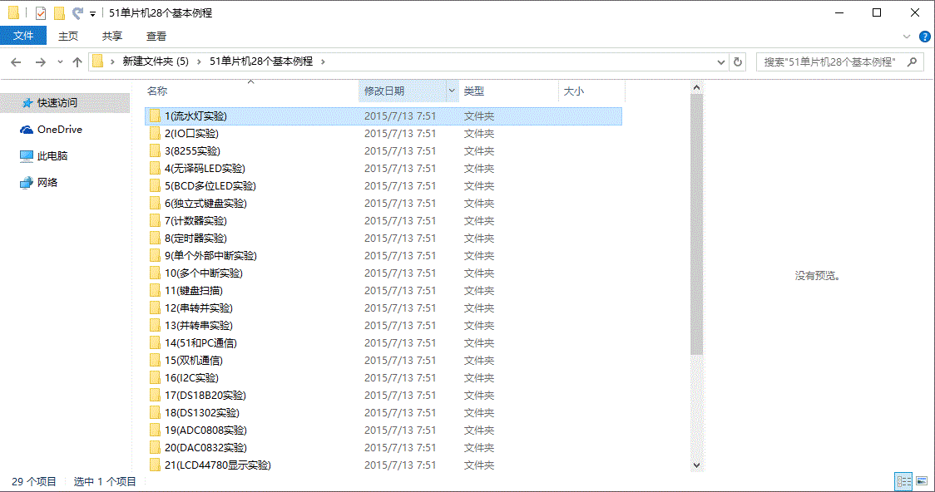Click the magnifier search icon

(x=912, y=61)
